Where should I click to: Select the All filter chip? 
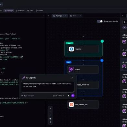[124, 28]
